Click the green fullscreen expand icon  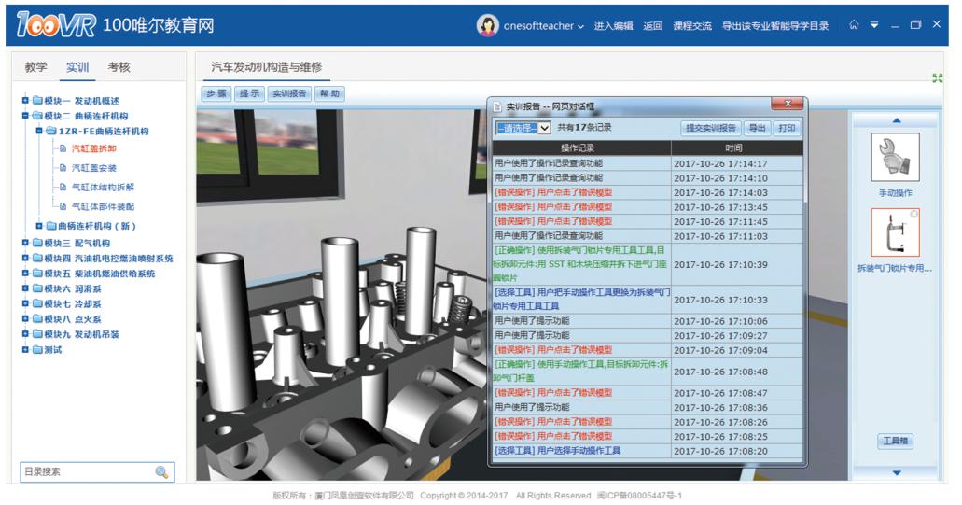click(937, 77)
